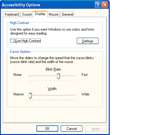Select the Display tab

40,14
